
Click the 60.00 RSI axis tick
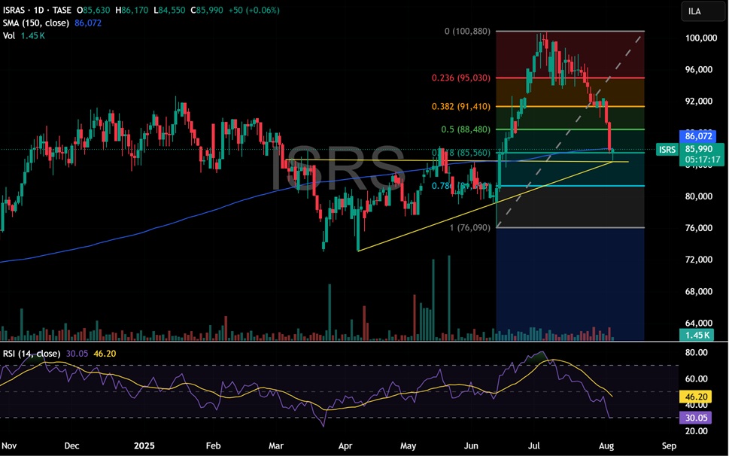[697, 378]
